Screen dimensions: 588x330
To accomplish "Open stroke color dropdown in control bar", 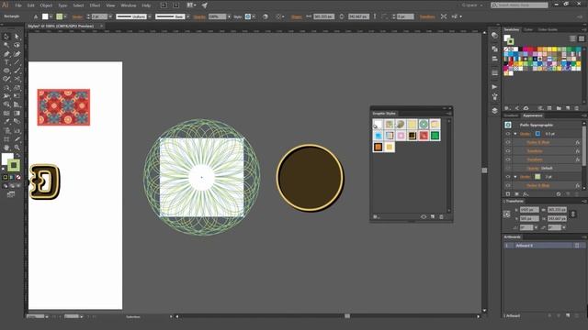I will click(x=65, y=16).
